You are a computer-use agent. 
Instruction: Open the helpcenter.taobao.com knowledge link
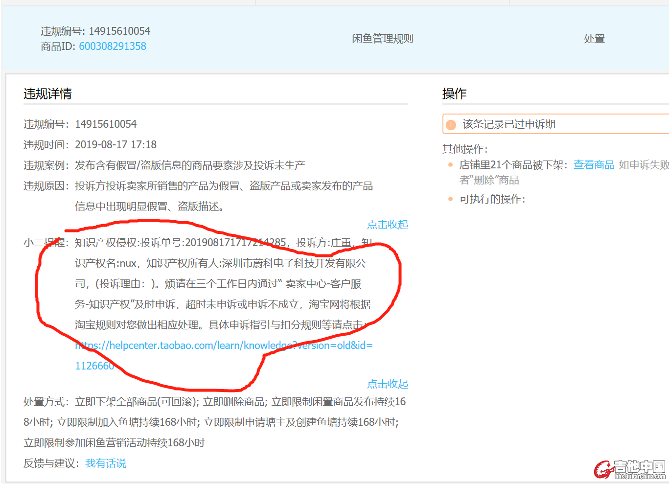tap(224, 355)
